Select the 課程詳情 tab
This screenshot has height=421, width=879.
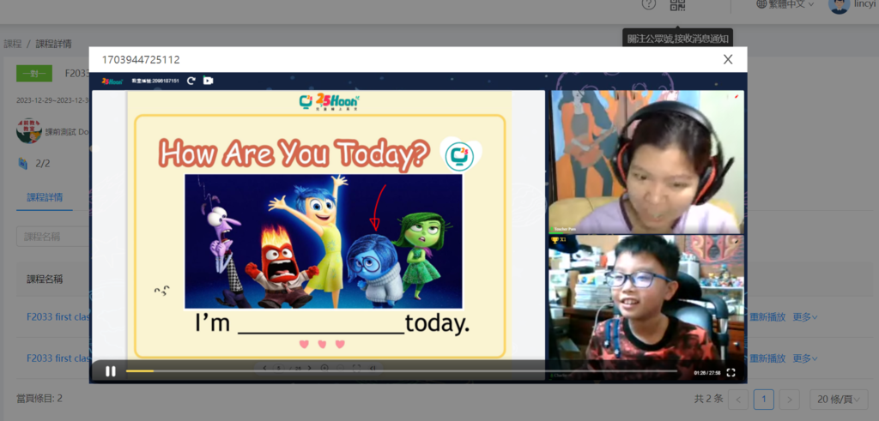coord(45,197)
